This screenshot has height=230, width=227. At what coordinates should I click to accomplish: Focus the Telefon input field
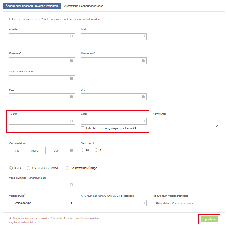(38, 121)
